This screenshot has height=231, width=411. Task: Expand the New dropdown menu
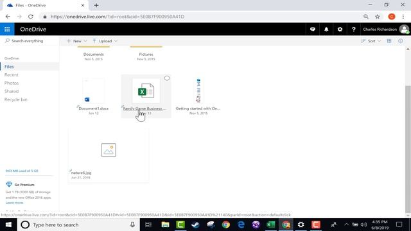[76, 41]
